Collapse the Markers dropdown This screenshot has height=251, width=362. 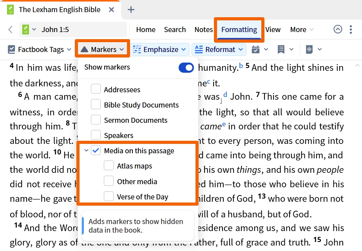pyautogui.click(x=122, y=49)
